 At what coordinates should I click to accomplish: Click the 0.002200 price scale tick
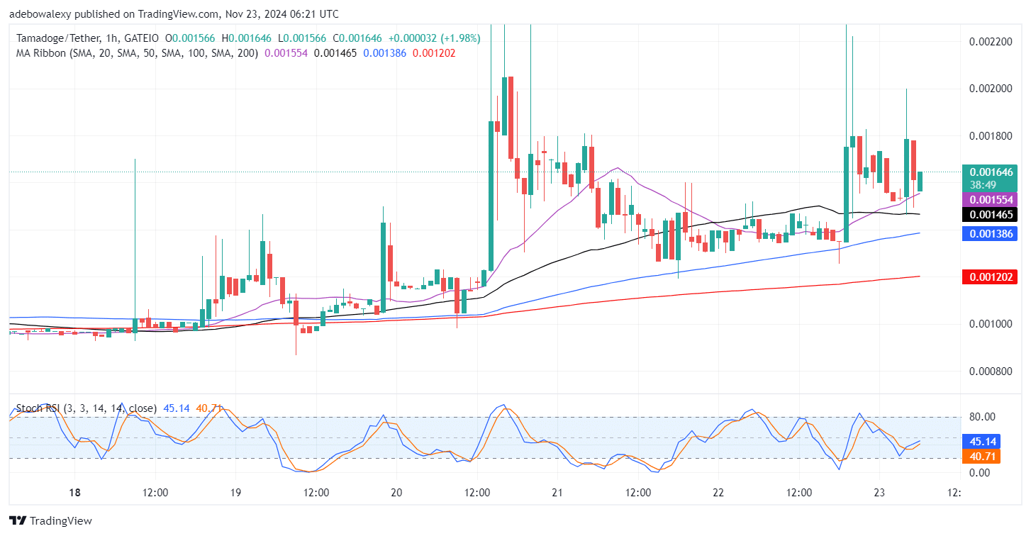(x=990, y=41)
